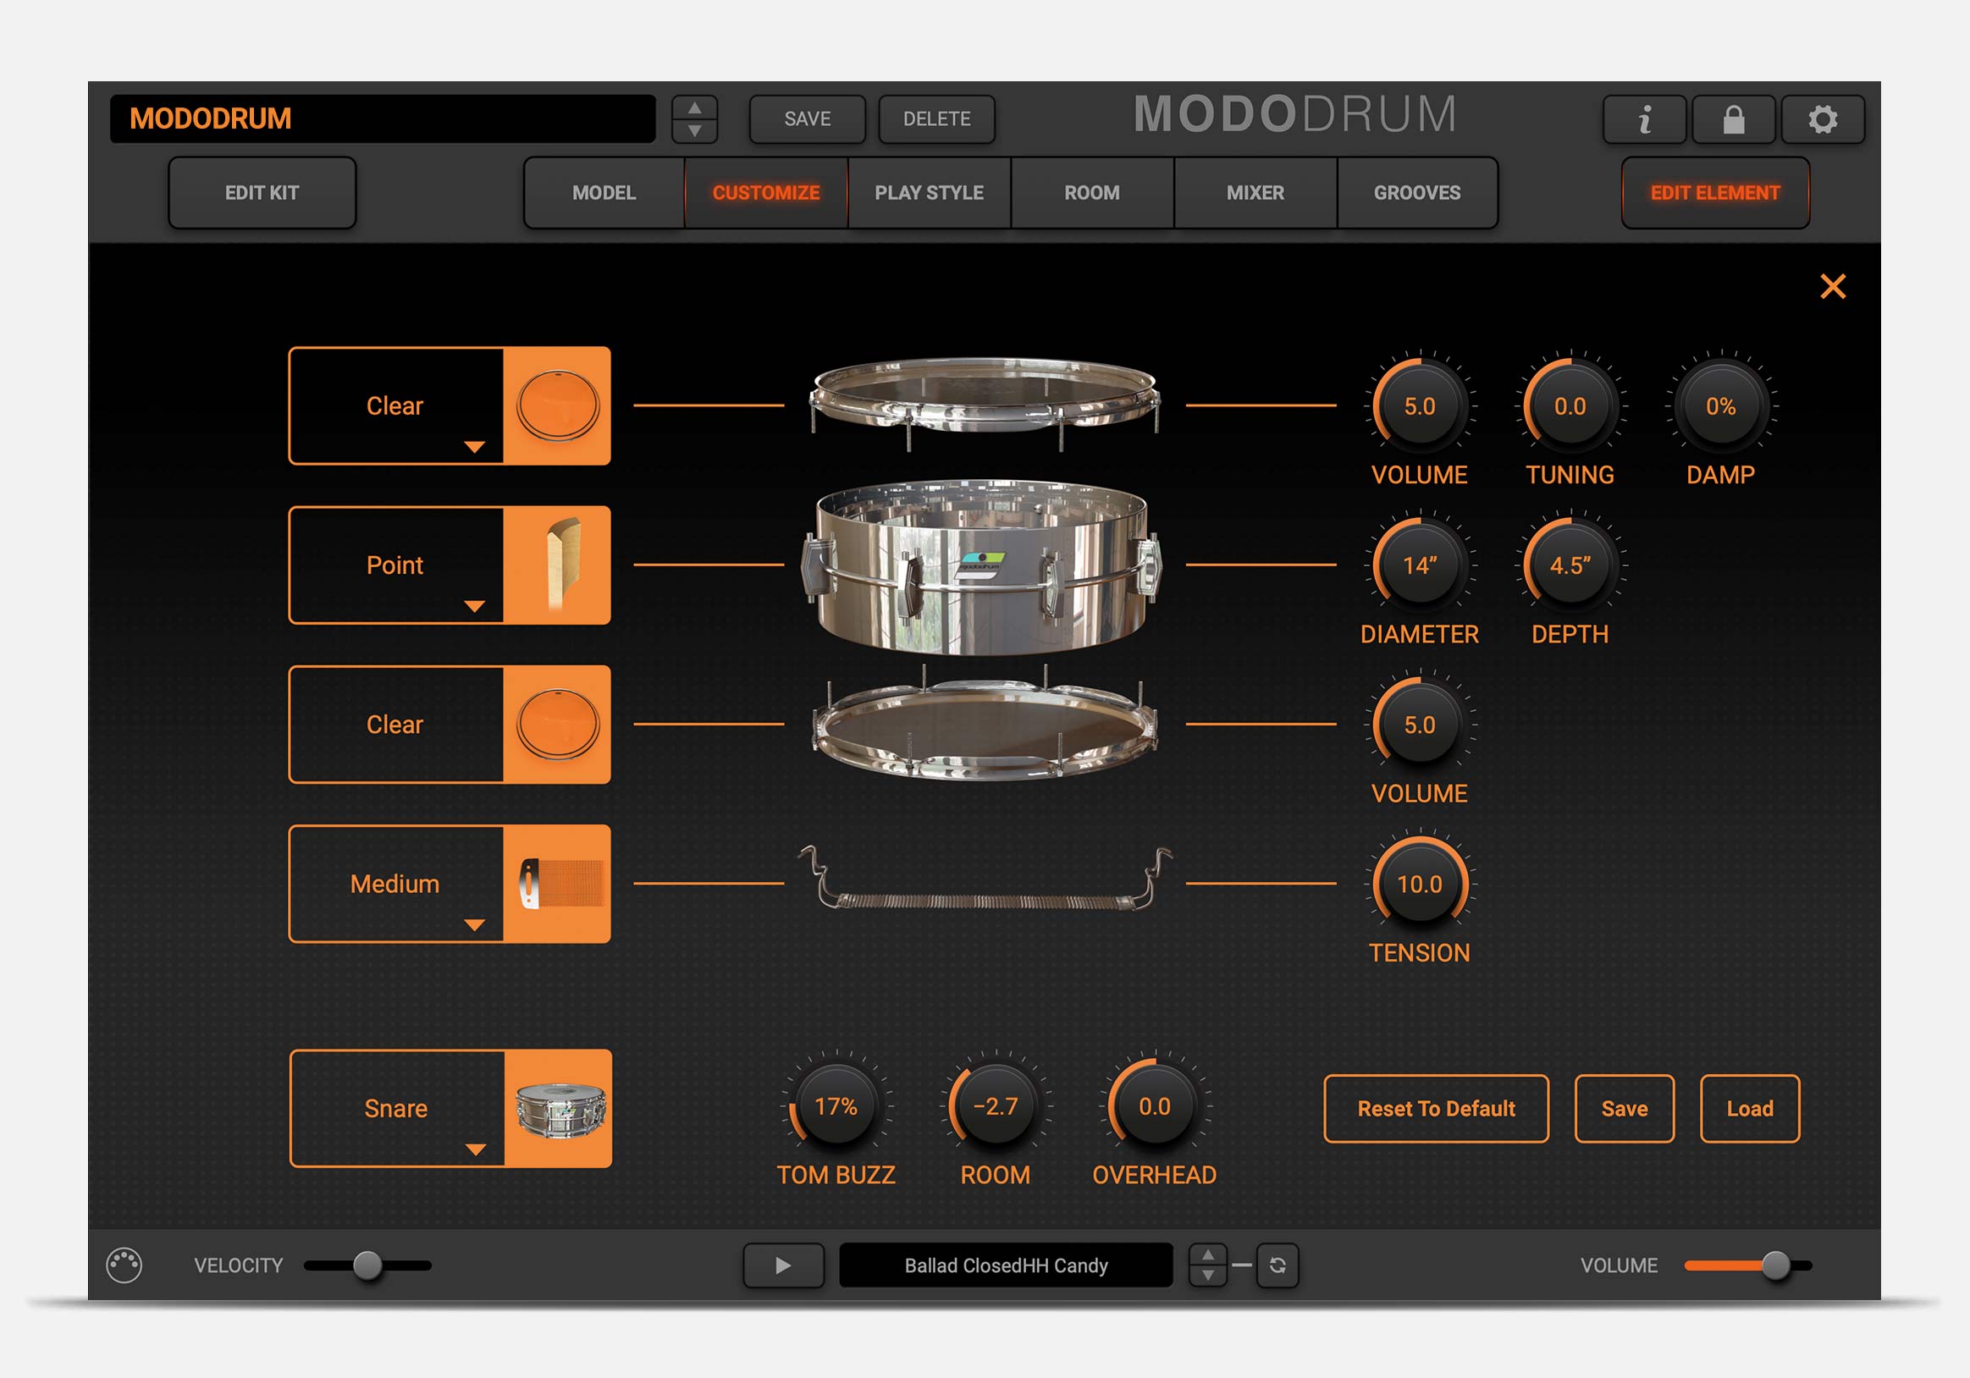The width and height of the screenshot is (1970, 1378).
Task: Open the GROOVES tab
Action: click(x=1416, y=193)
